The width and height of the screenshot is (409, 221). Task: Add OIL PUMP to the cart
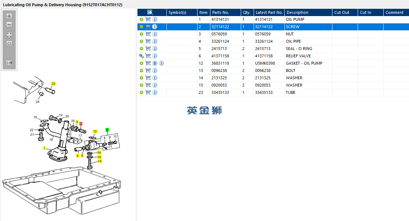pyautogui.click(x=148, y=19)
